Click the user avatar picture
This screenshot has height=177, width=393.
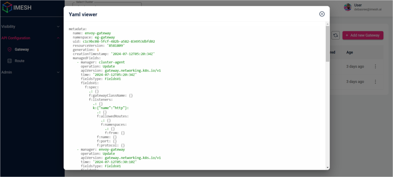[x=348, y=7]
